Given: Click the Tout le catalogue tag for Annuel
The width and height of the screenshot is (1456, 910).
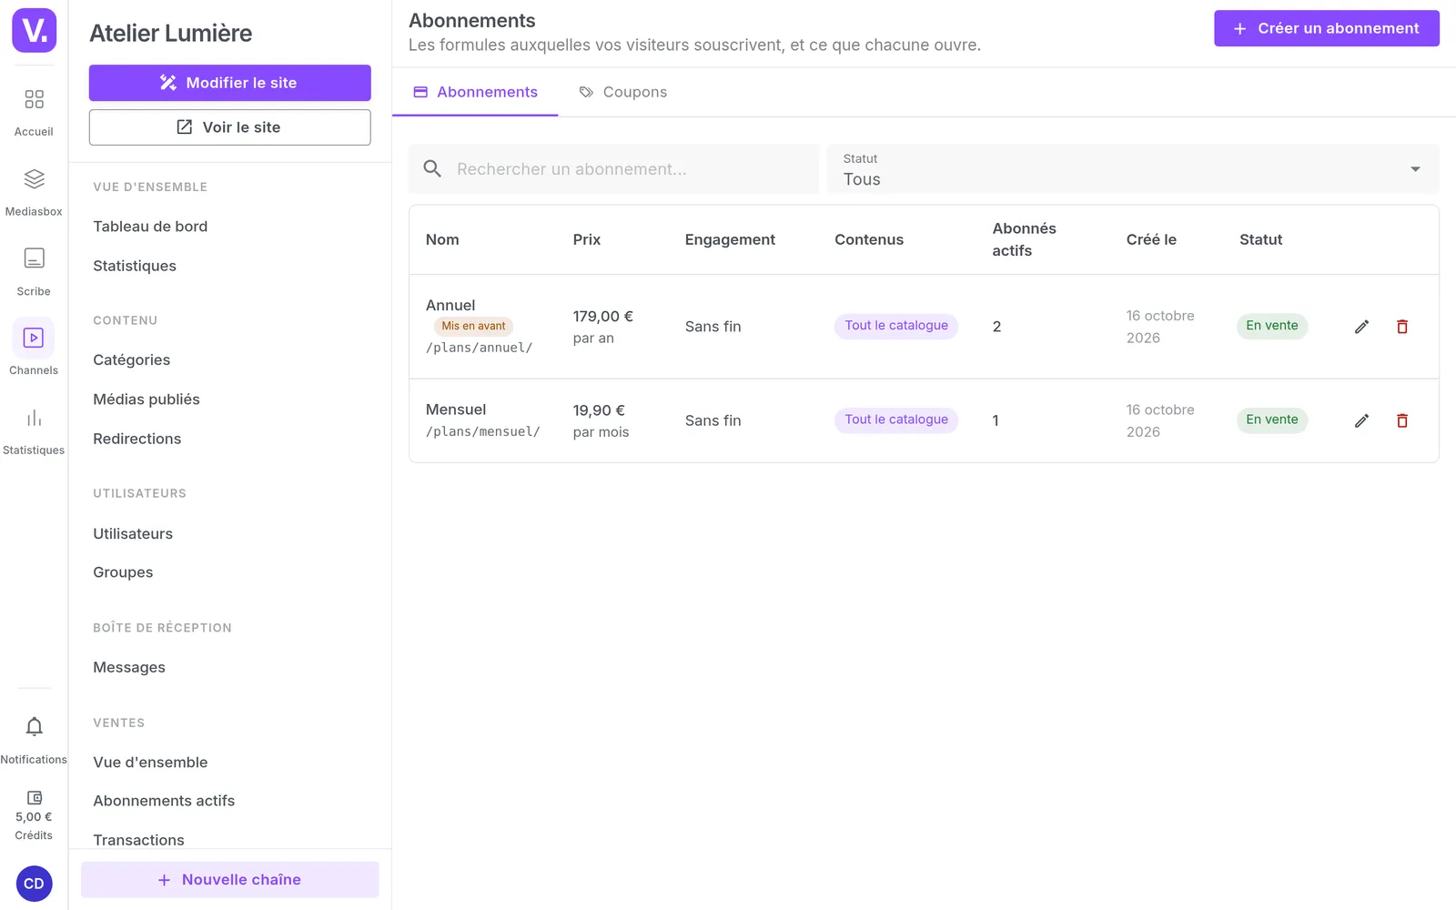Looking at the screenshot, I should tap(896, 326).
